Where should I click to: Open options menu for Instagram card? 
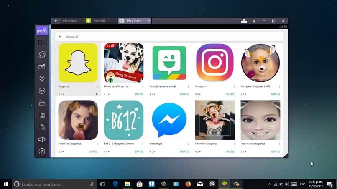coord(234,86)
